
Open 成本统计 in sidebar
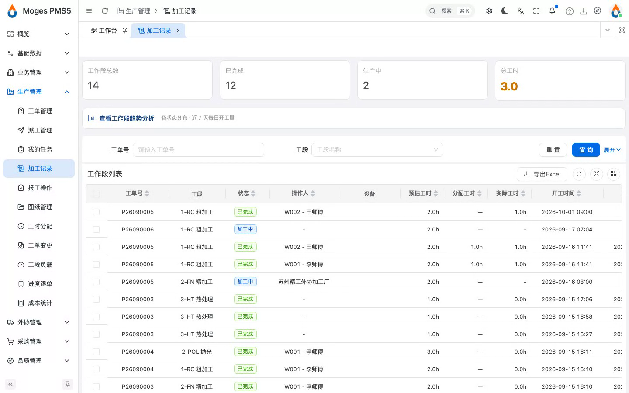(x=38, y=303)
